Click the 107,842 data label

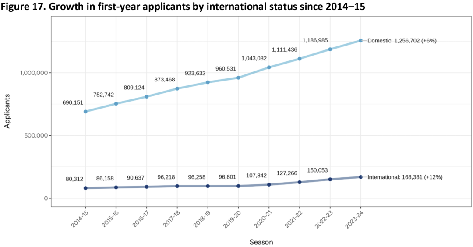(x=256, y=176)
